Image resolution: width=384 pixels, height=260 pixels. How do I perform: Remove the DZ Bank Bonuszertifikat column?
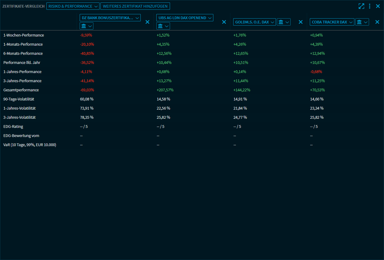click(x=147, y=22)
